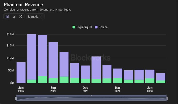Toggle the Solana legend series
Screen dimensions: 178x104
coord(101,27)
